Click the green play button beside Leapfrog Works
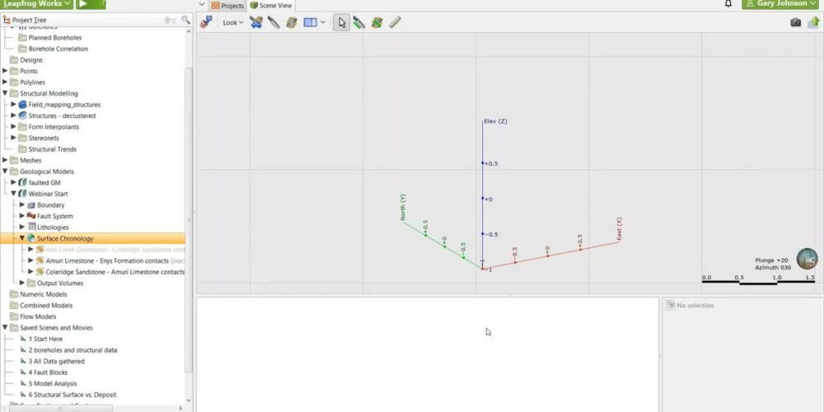Viewport: 824px width, 412px height. click(91, 4)
